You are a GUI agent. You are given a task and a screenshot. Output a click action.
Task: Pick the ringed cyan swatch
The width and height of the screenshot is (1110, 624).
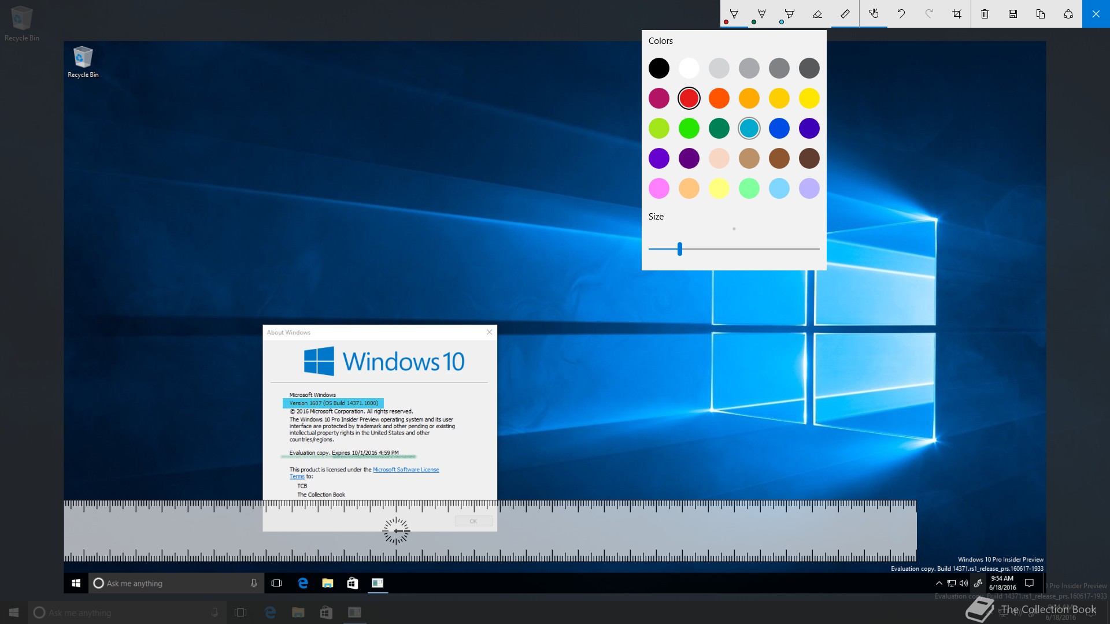pyautogui.click(x=749, y=128)
